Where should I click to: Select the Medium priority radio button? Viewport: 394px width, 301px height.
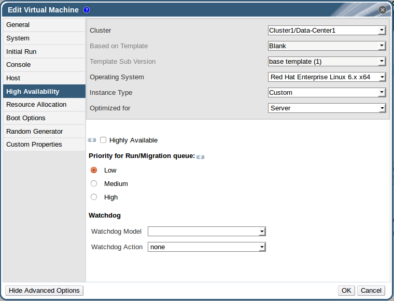coord(94,183)
